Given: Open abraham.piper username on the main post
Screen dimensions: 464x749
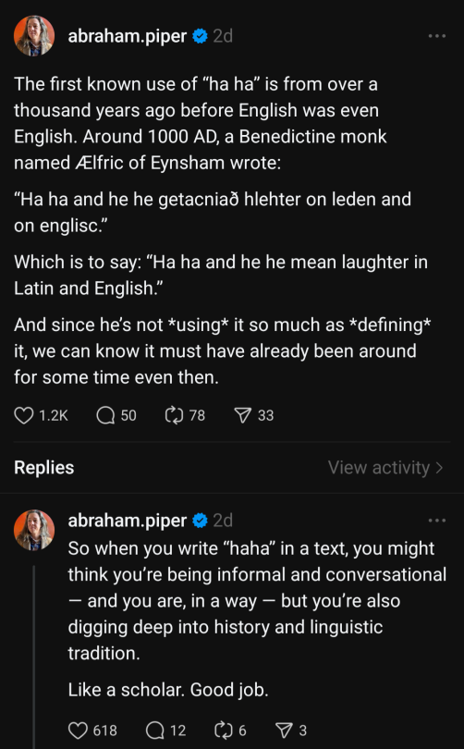Looking at the screenshot, I should point(127,36).
